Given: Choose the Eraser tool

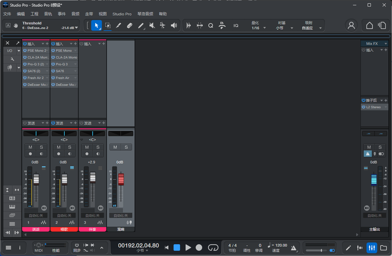Looking at the screenshot, I should pyautogui.click(x=129, y=25).
